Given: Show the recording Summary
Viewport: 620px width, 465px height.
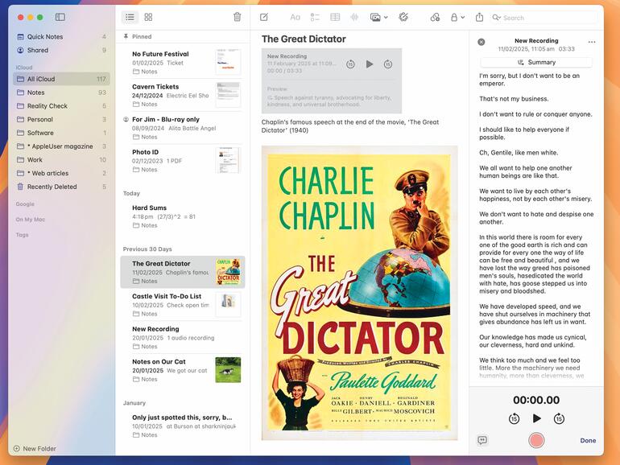Looking at the screenshot, I should click(x=536, y=63).
